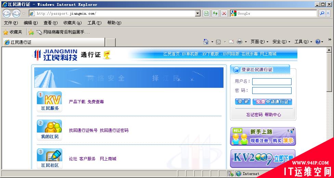Open the blue Help question mark icon
The width and height of the screenshot is (334, 178).
(318, 42)
